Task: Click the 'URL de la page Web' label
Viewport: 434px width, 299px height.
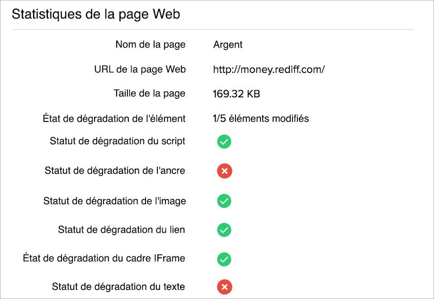Action: (x=140, y=69)
